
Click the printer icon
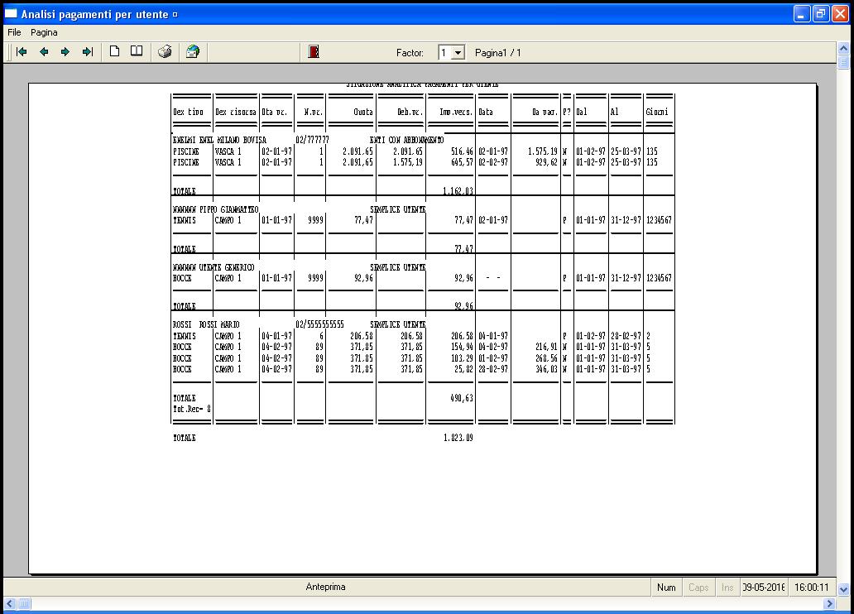coord(165,52)
